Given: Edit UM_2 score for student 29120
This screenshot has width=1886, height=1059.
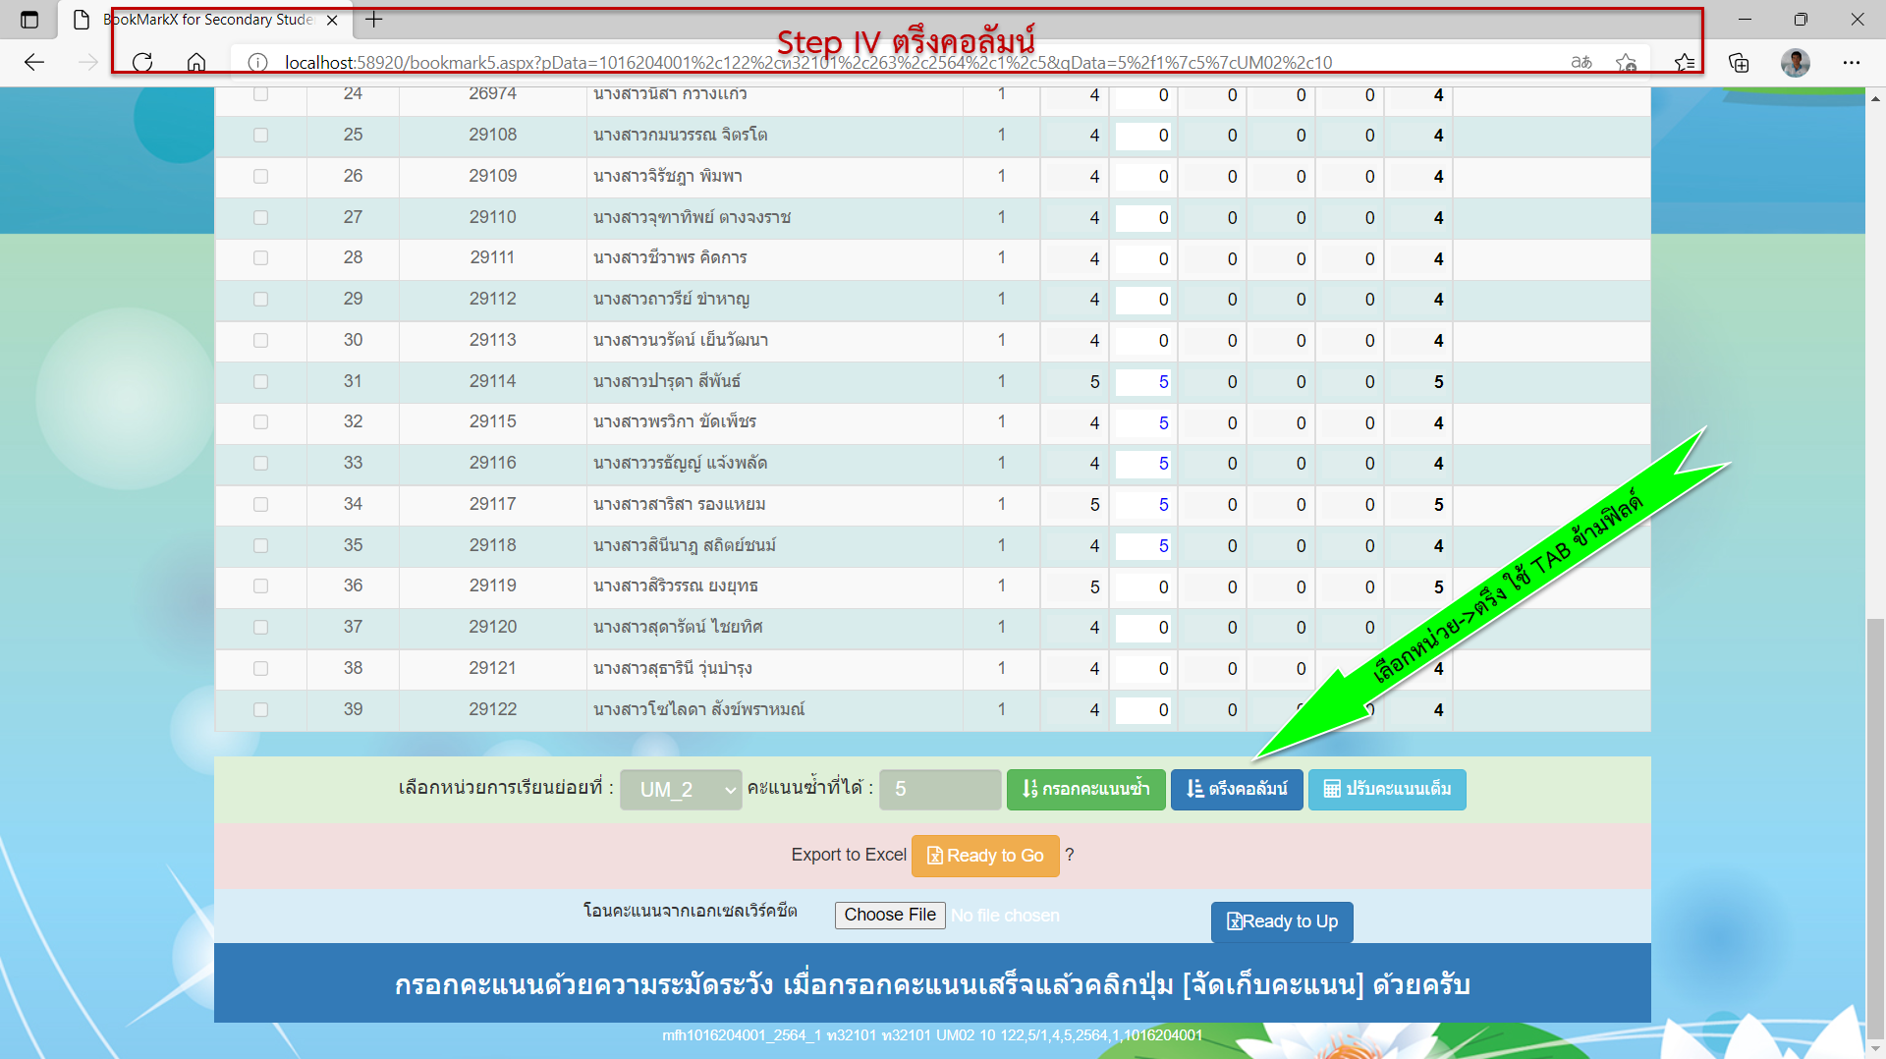Looking at the screenshot, I should click(x=1143, y=628).
